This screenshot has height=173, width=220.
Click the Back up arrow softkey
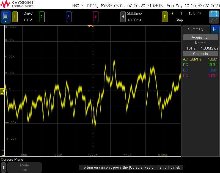[x=4, y=167]
